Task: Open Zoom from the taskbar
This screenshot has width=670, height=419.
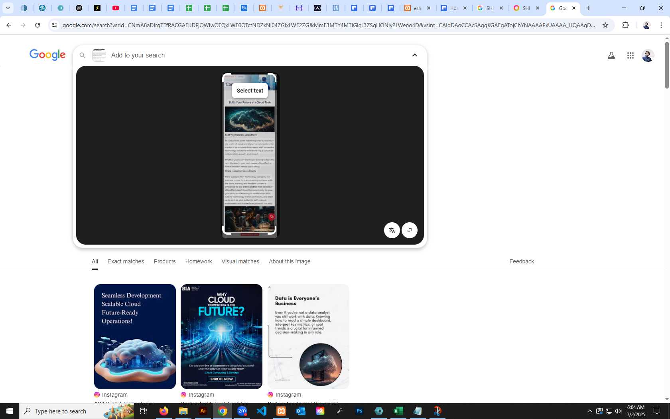Action: 242,411
